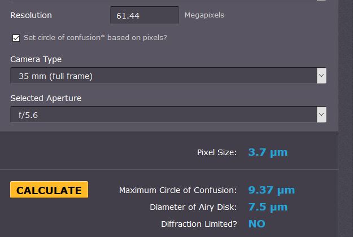Click the Selected Aperture label
The height and width of the screenshot is (237, 353).
point(46,98)
